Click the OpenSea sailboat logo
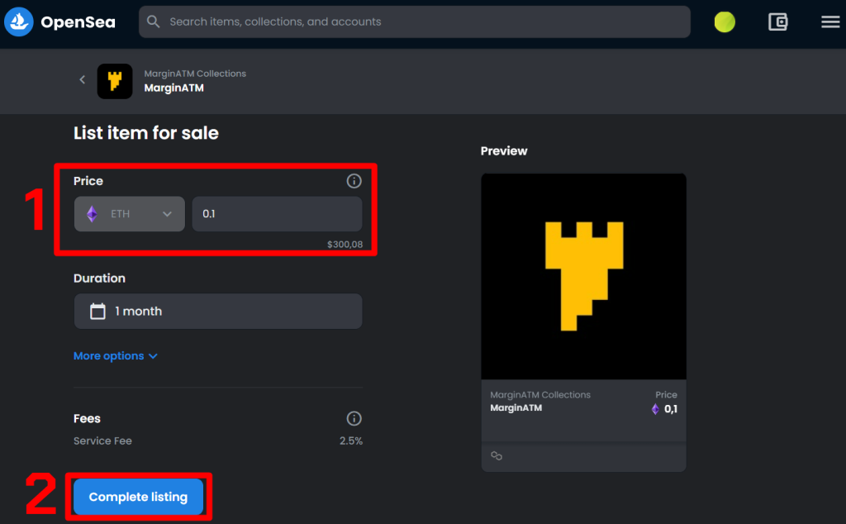The height and width of the screenshot is (524, 846). pos(19,22)
